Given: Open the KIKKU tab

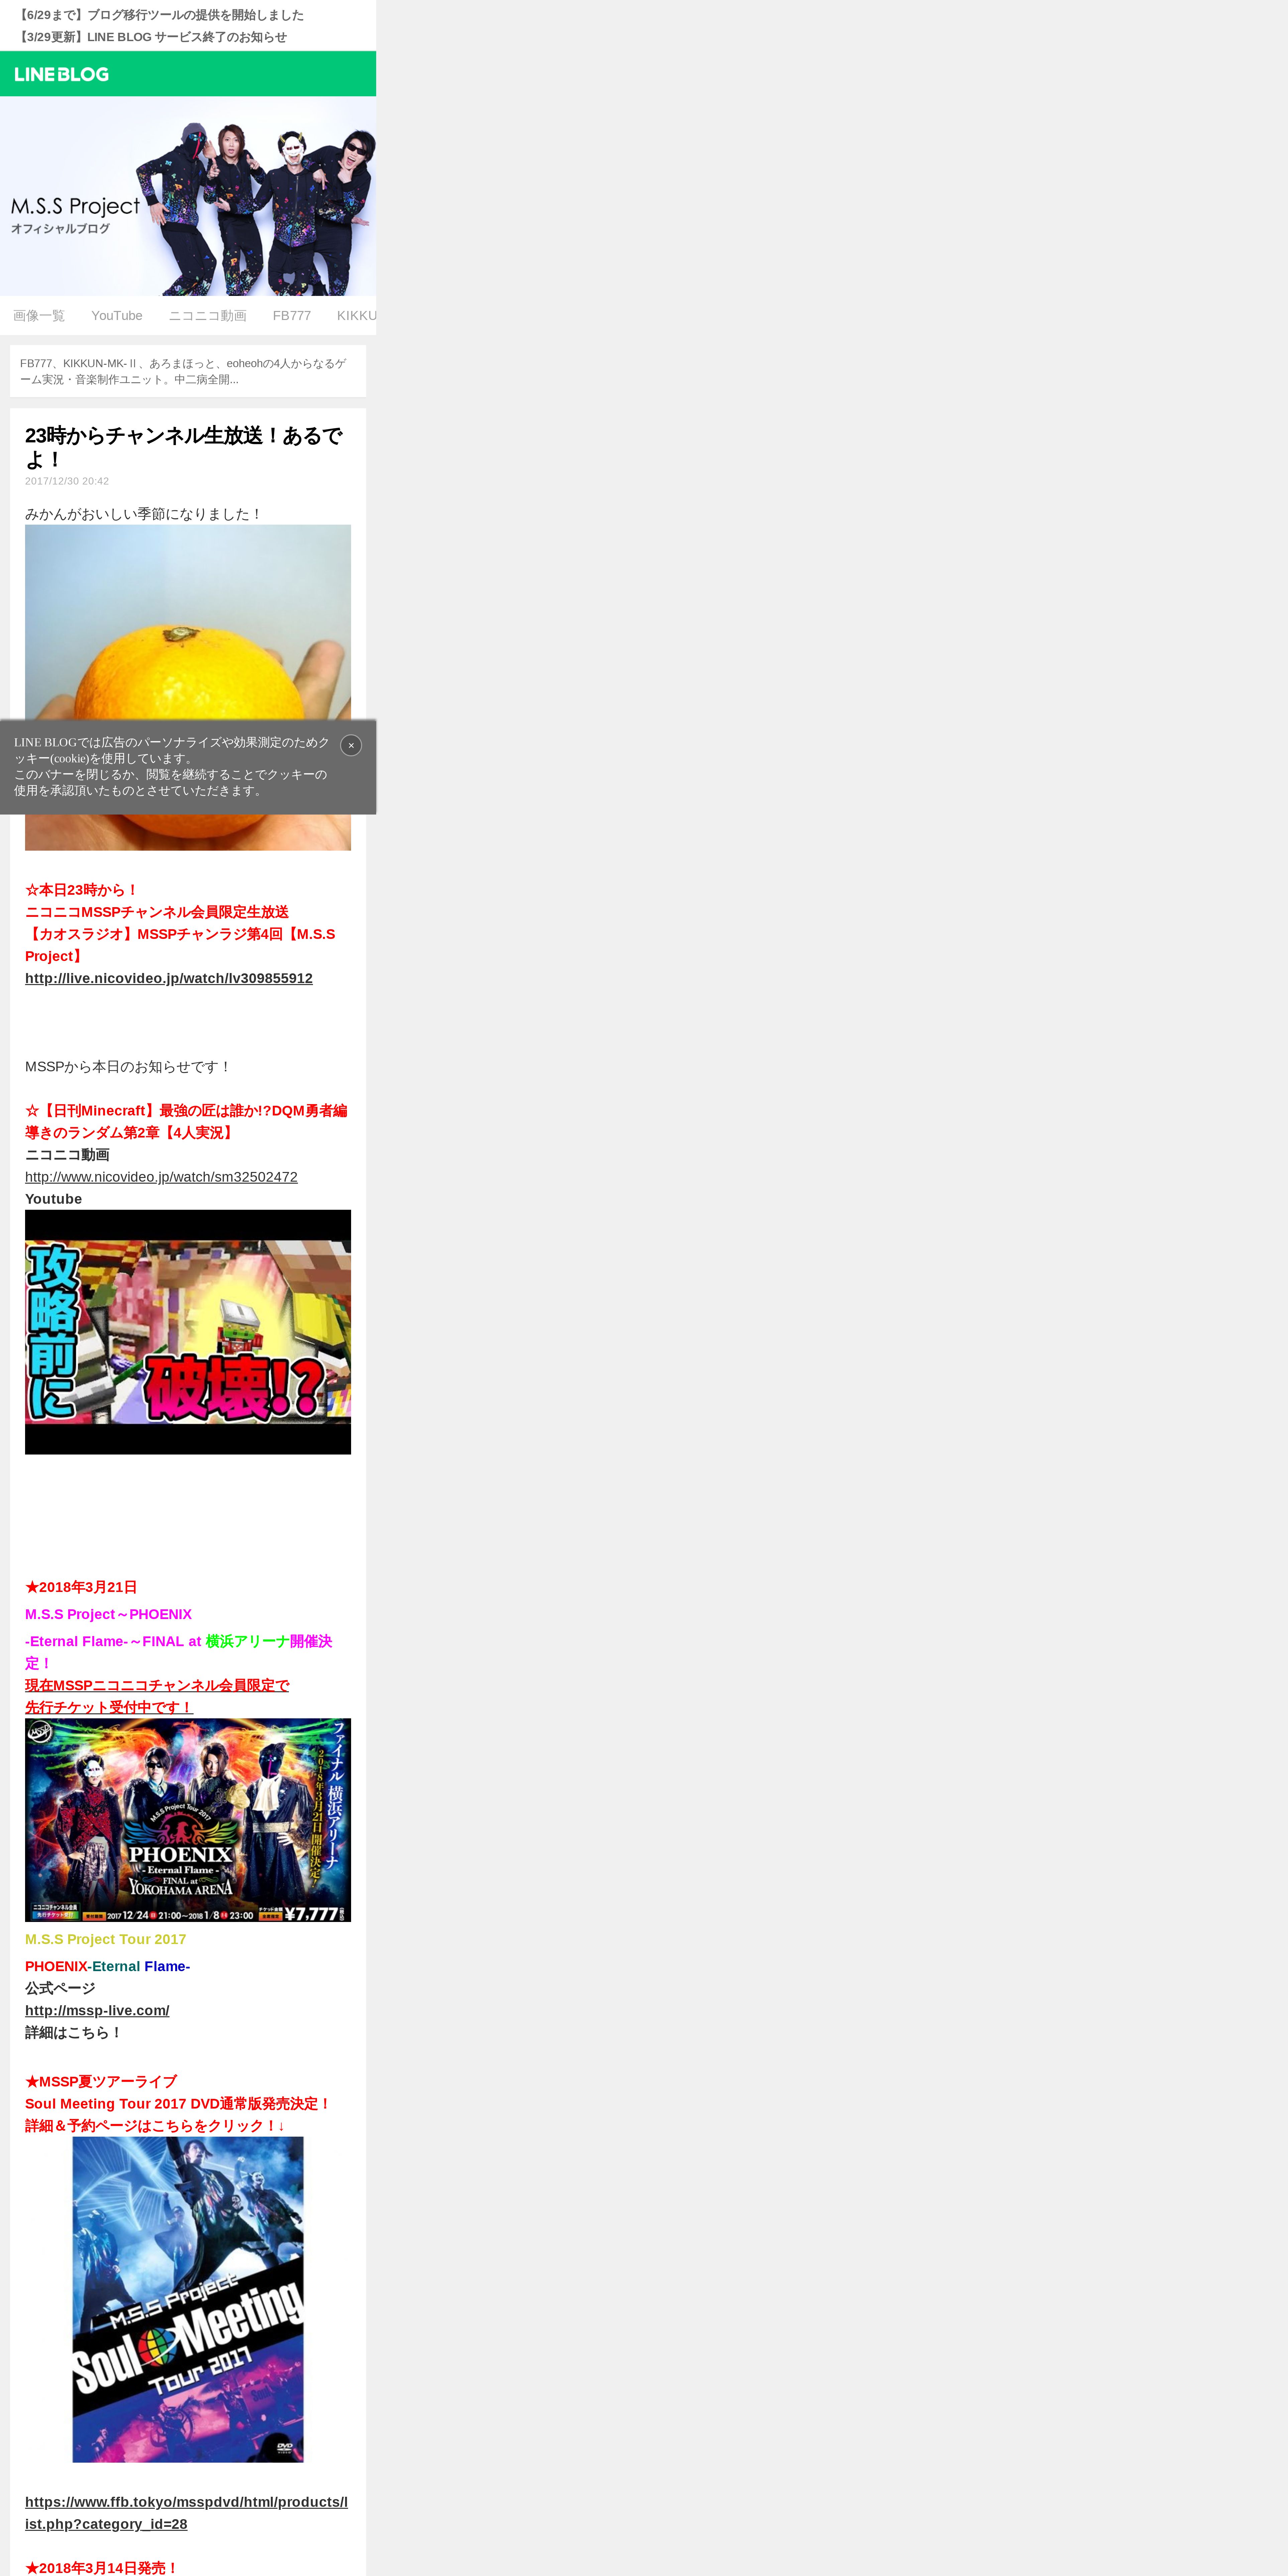Looking at the screenshot, I should (356, 316).
